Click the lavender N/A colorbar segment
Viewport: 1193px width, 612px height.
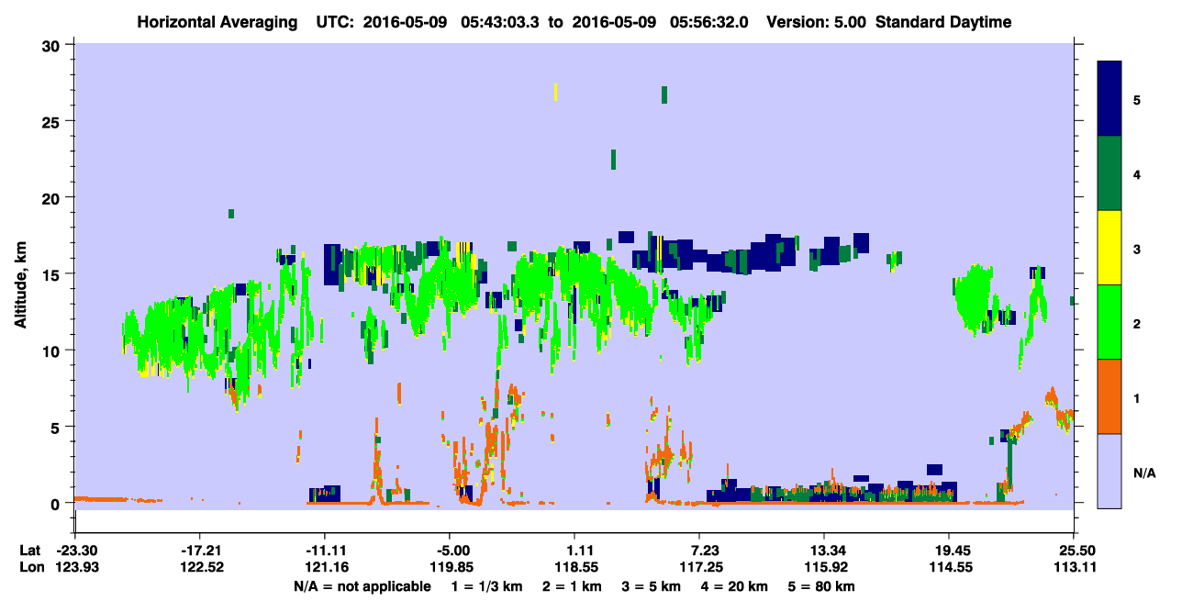1109,471
